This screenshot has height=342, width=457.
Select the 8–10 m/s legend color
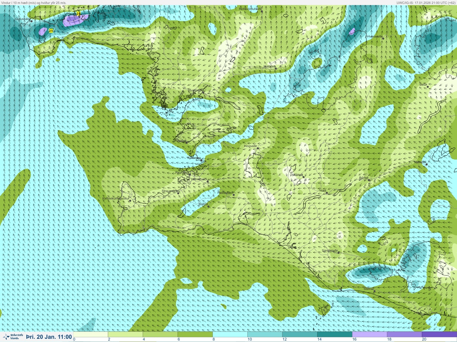(x=230, y=335)
